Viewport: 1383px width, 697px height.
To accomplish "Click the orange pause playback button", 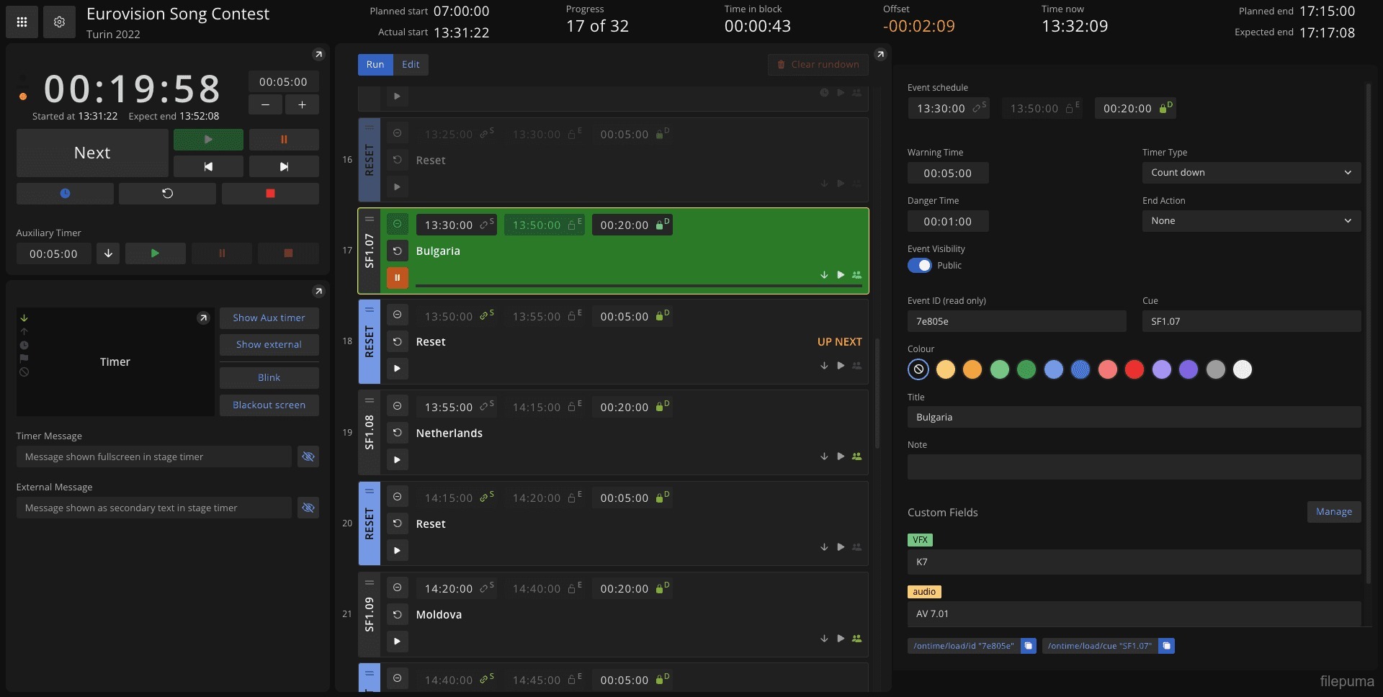I will (x=284, y=140).
